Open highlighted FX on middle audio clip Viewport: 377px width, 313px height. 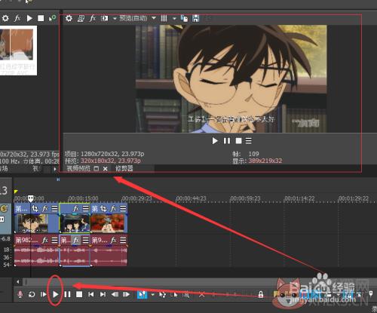click(x=75, y=241)
